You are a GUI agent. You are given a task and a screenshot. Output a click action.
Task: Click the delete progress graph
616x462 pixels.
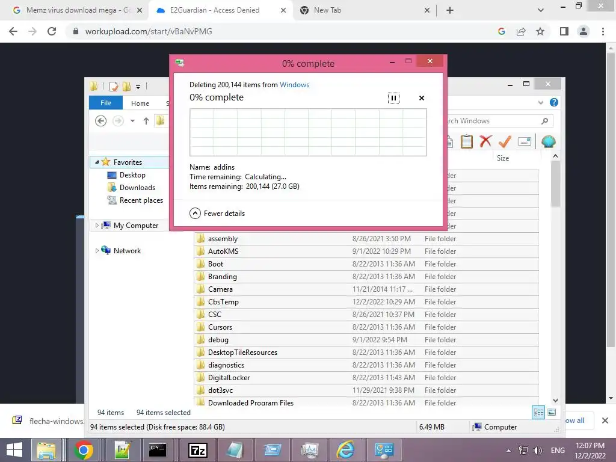point(308,132)
